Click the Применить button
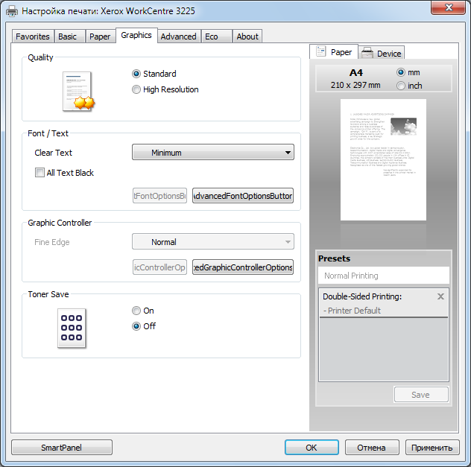This screenshot has height=467, width=471. (x=432, y=448)
